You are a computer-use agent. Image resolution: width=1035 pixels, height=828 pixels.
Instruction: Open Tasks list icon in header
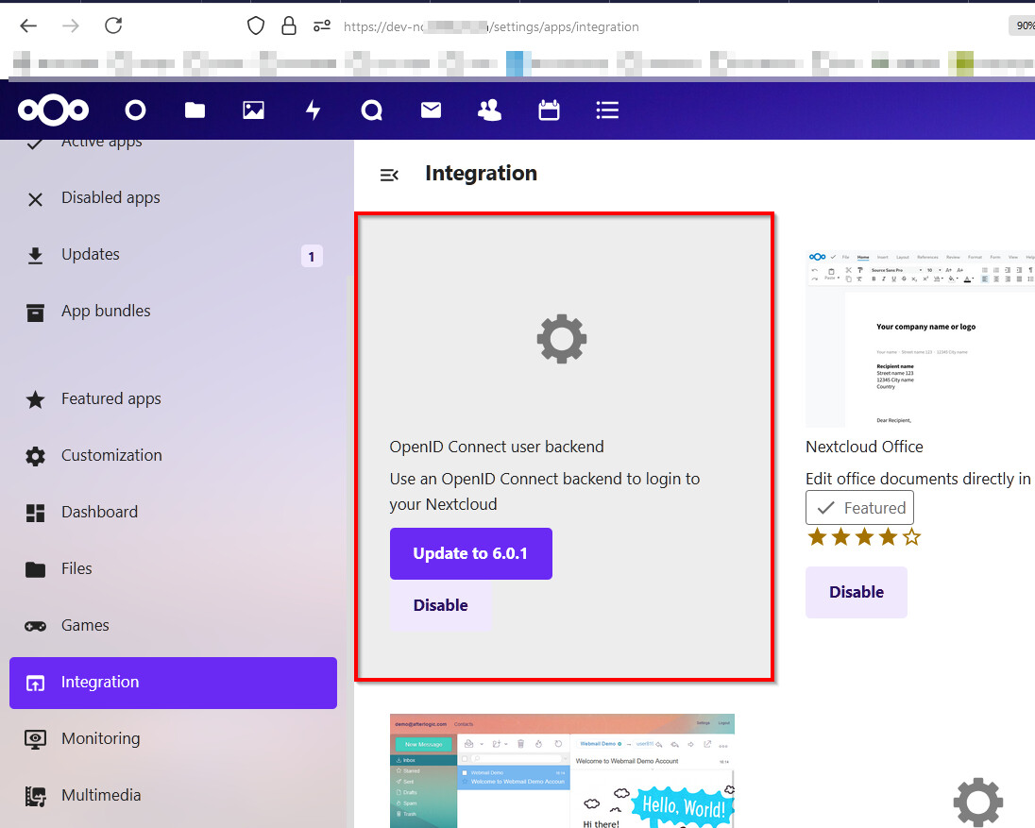pyautogui.click(x=607, y=110)
